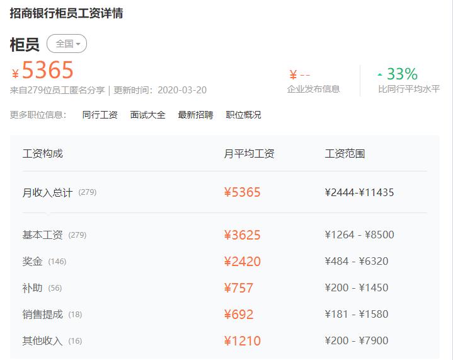The width and height of the screenshot is (453, 360).
Task: Click the 招商银行柜员工资详情 page title
Action: [66, 13]
